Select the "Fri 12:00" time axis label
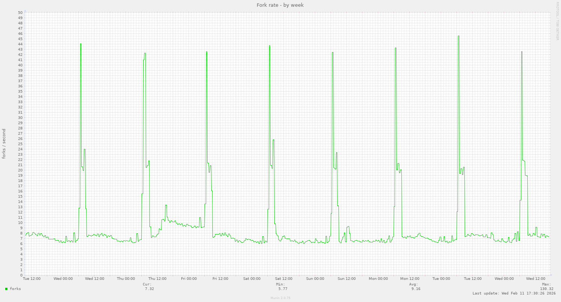 [220, 279]
